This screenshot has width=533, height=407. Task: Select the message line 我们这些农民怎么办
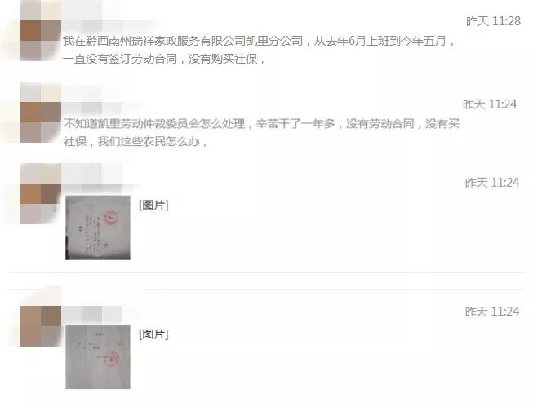tap(135, 141)
